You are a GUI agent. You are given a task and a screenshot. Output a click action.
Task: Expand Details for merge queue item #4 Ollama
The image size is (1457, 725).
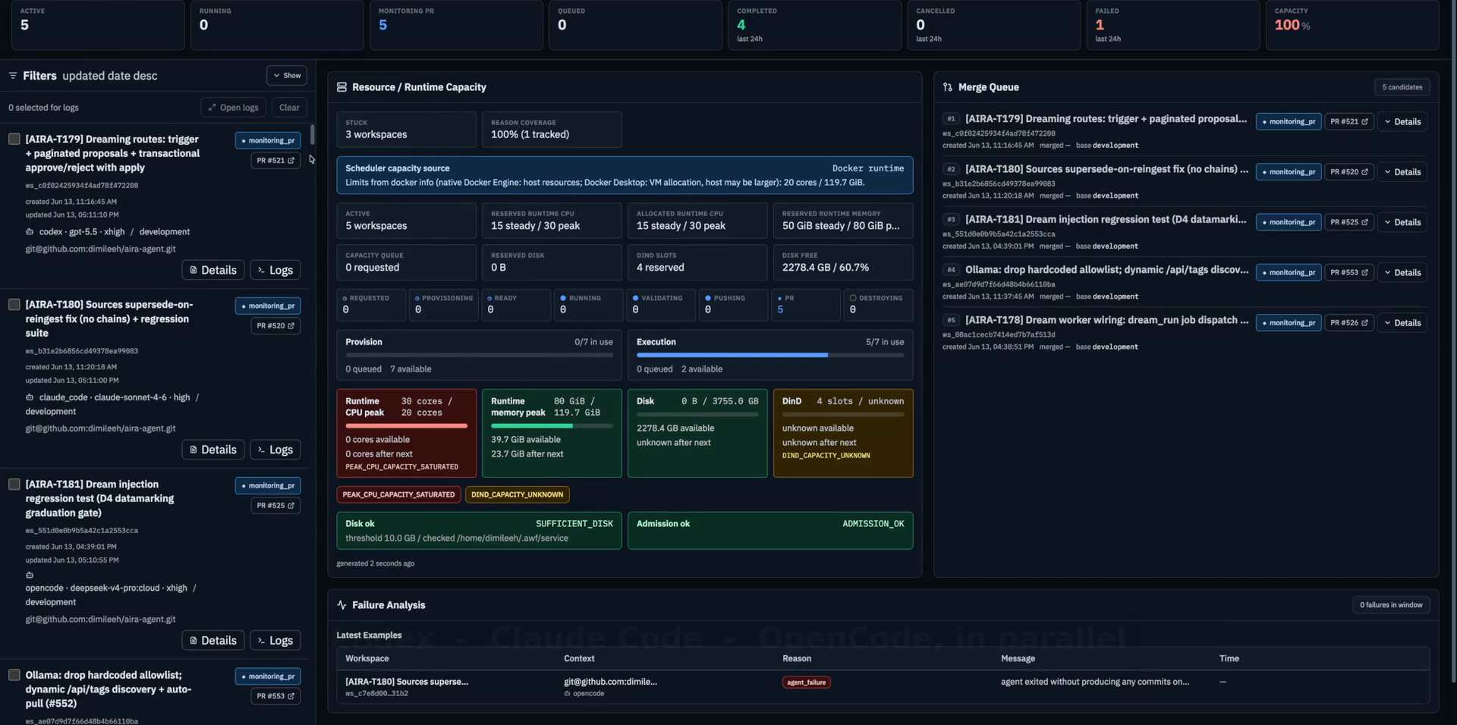[1402, 272]
